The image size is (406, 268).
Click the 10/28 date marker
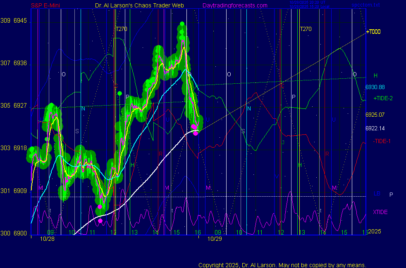(47, 238)
